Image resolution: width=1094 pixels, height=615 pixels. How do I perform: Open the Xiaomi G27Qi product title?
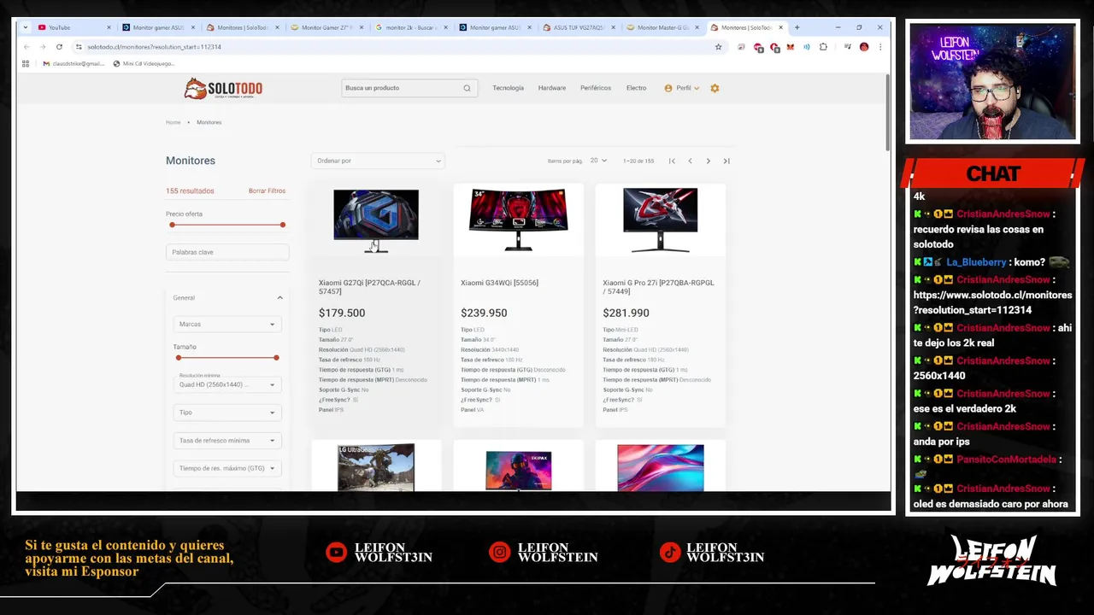click(x=369, y=287)
